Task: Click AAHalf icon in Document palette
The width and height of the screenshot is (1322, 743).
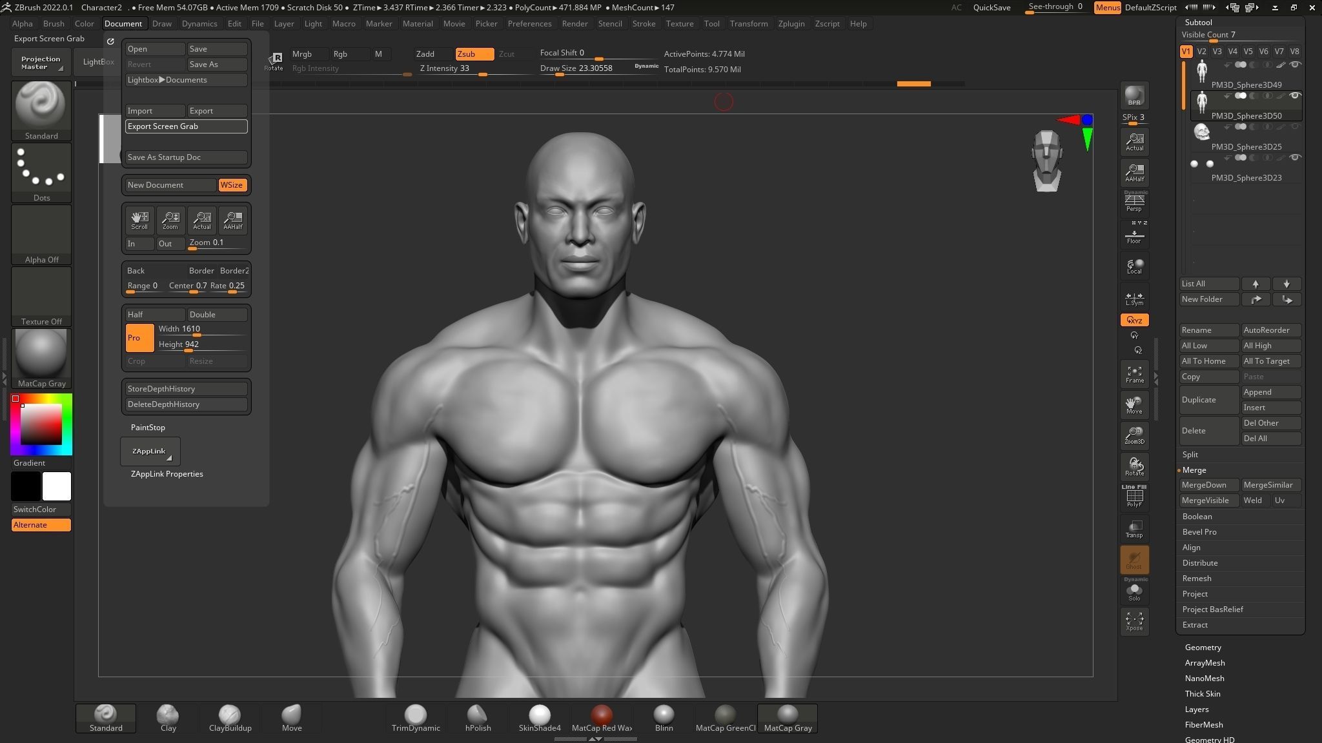Action: pyautogui.click(x=232, y=220)
